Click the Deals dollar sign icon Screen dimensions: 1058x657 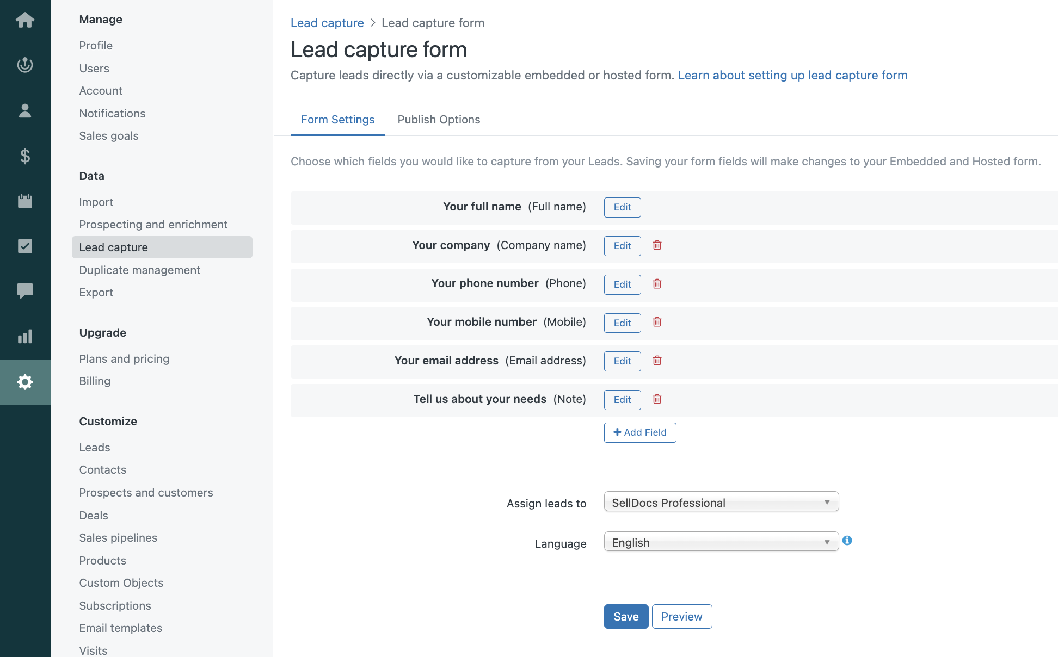click(x=26, y=156)
